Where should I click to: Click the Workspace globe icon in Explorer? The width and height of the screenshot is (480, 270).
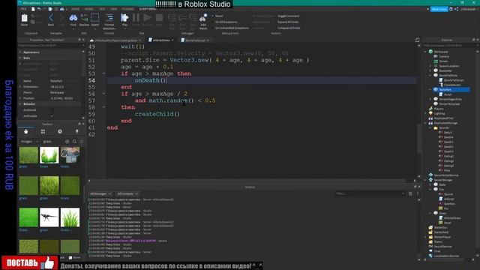[430, 52]
